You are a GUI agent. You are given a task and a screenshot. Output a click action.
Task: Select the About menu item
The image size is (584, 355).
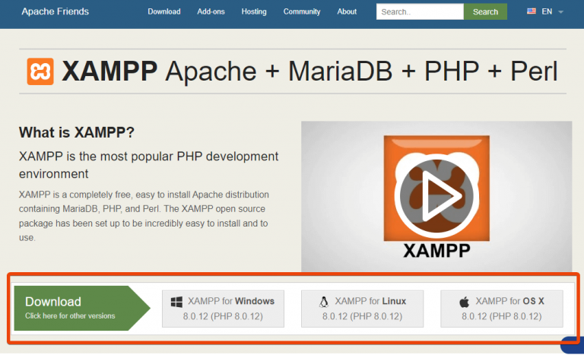point(347,11)
